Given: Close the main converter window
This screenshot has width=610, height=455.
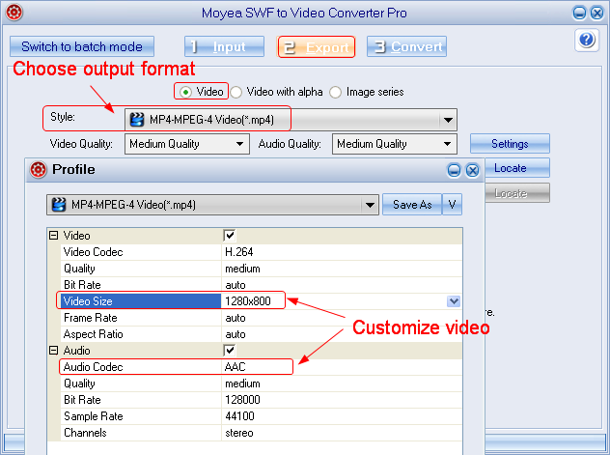Looking at the screenshot, I should [596, 13].
